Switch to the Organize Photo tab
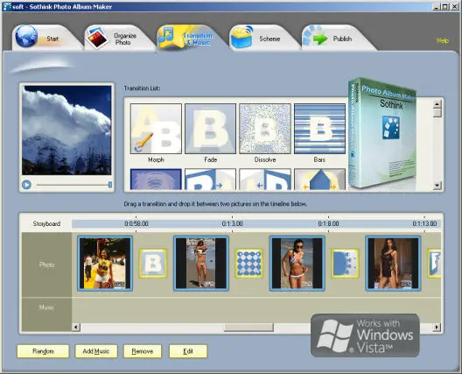This screenshot has width=462, height=374. tap(119, 38)
